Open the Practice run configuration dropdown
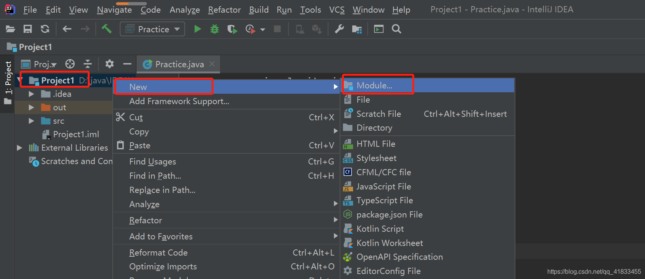The width and height of the screenshot is (645, 279). pyautogui.click(x=152, y=29)
